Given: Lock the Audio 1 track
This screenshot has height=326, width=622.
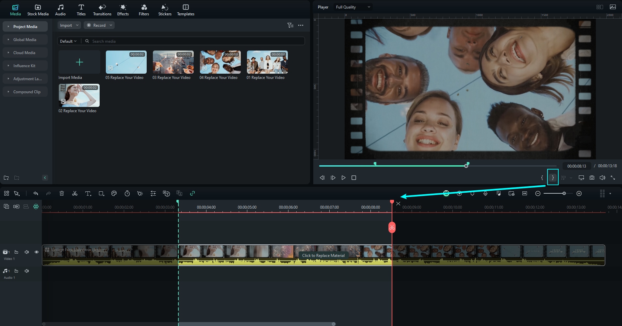Looking at the screenshot, I should tap(16, 271).
